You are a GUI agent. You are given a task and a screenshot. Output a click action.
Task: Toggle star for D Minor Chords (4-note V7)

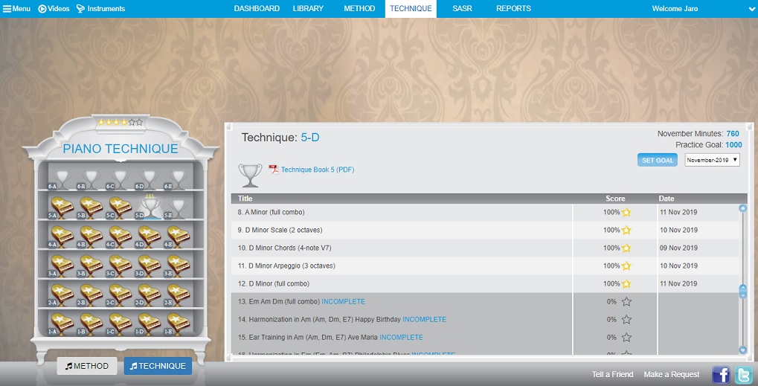tap(626, 248)
